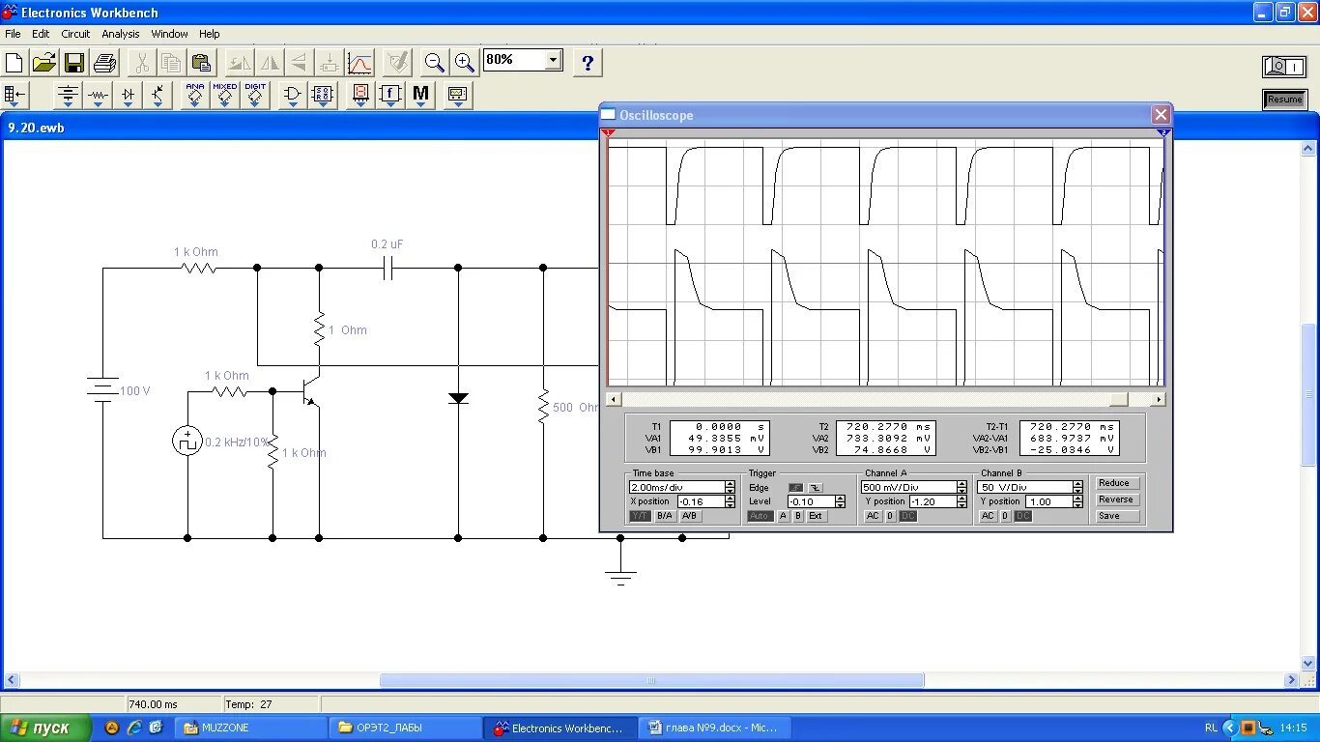Open the Edit menu
Screen dimensions: 1320x742
coord(41,34)
